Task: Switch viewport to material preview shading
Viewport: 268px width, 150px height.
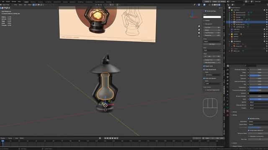Action: point(217,5)
